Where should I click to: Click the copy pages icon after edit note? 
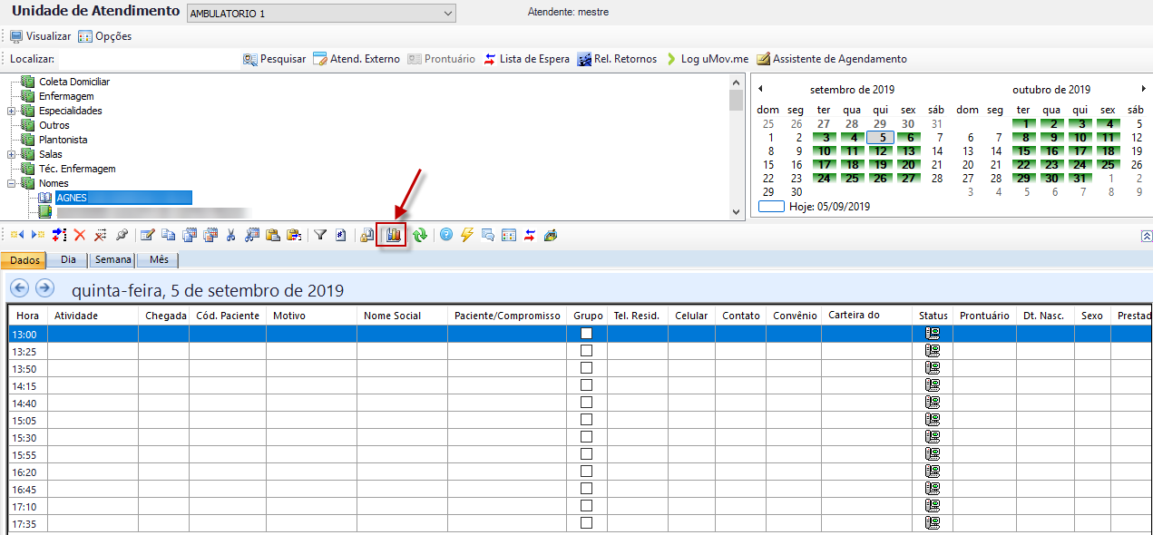(x=168, y=235)
